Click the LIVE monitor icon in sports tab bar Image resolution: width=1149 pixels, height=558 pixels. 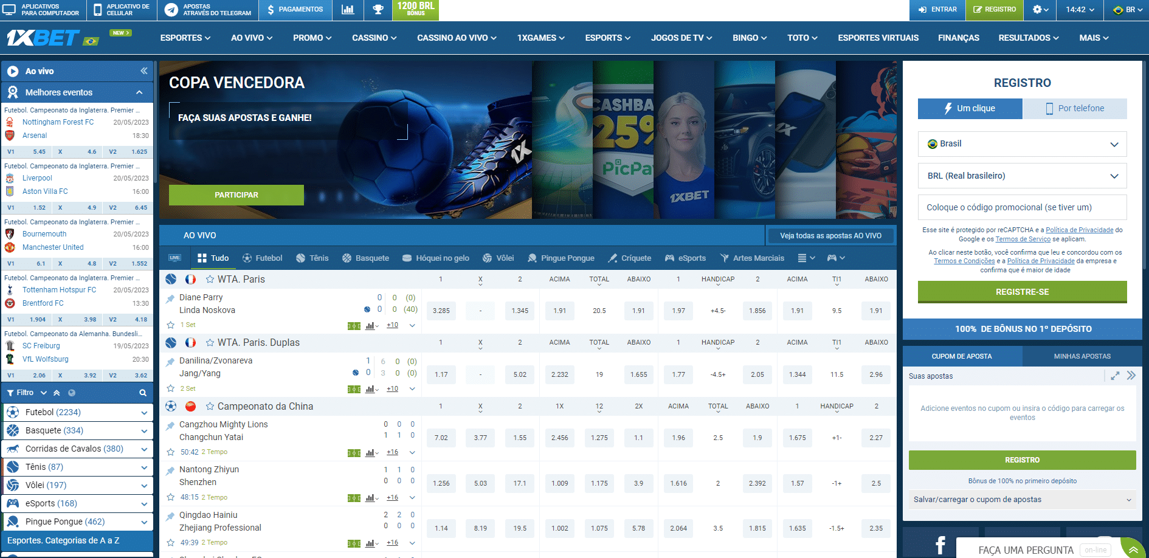(174, 258)
